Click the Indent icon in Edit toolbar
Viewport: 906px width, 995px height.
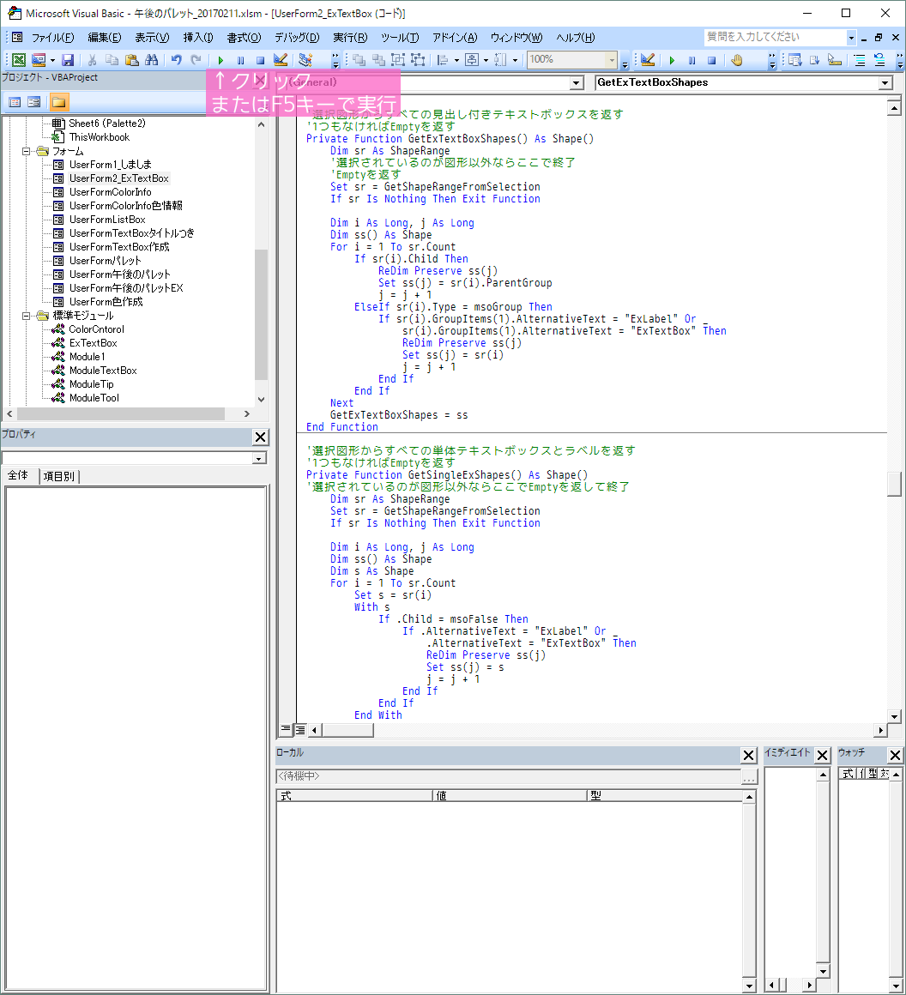[x=860, y=60]
